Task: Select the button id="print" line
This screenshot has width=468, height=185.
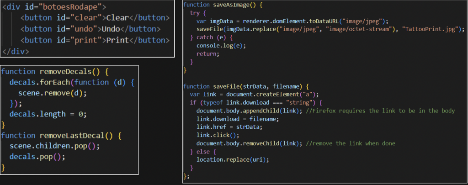Action: point(95,40)
